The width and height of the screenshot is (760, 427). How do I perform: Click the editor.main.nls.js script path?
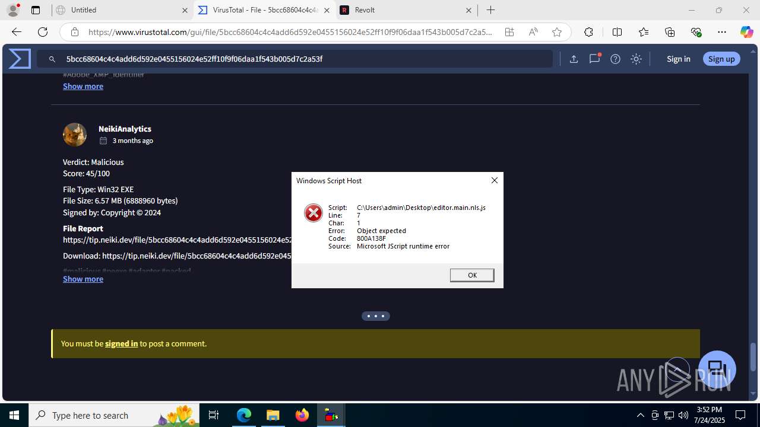(x=421, y=208)
